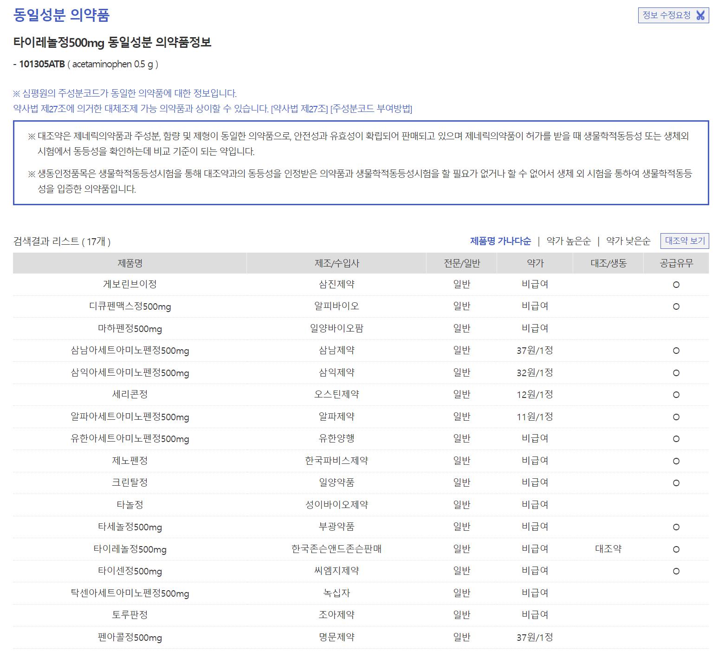725x658 pixels.
Task: Open product 크린탈정
Action: tap(130, 482)
